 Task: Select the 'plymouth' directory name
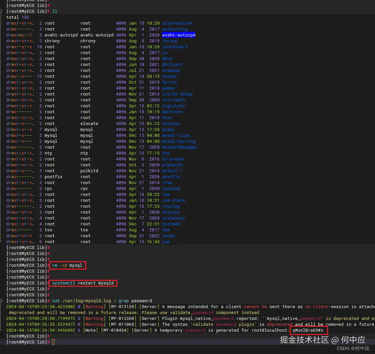pos(172,165)
